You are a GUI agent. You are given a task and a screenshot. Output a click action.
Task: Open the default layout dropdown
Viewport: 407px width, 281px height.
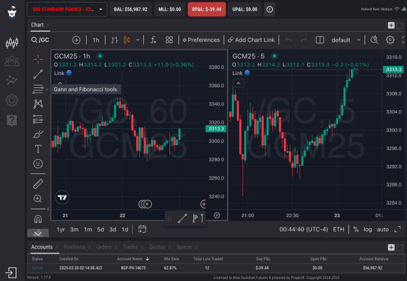(x=346, y=40)
